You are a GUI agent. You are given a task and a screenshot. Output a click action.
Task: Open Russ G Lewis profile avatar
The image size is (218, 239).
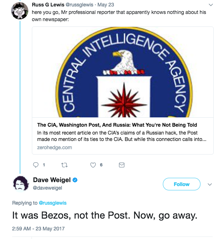point(20,10)
